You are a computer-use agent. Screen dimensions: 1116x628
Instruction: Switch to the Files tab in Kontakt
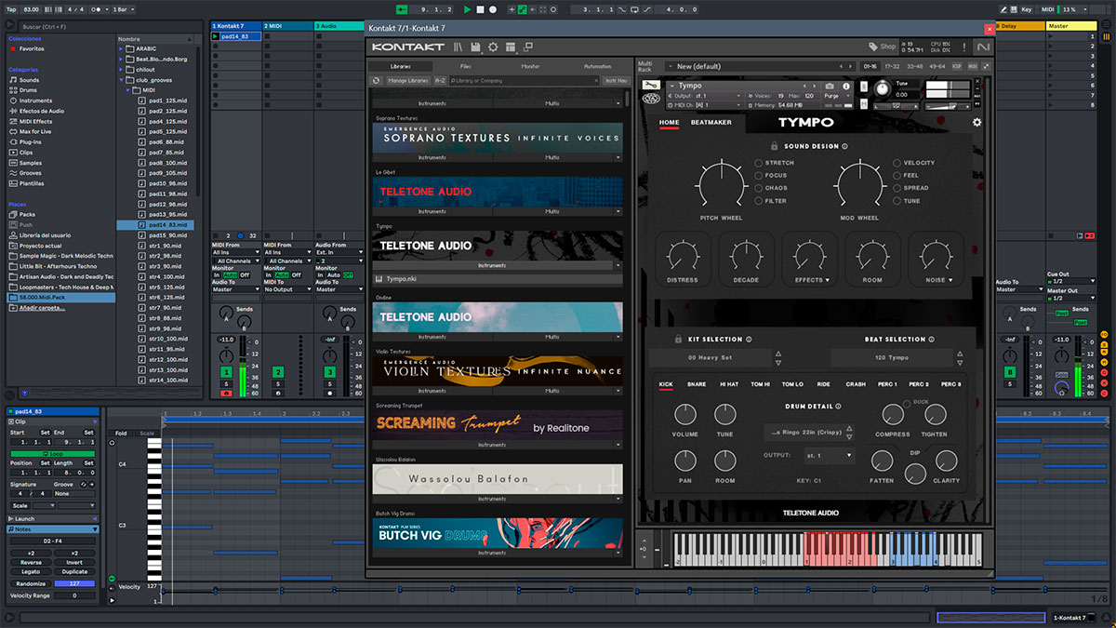(x=465, y=67)
